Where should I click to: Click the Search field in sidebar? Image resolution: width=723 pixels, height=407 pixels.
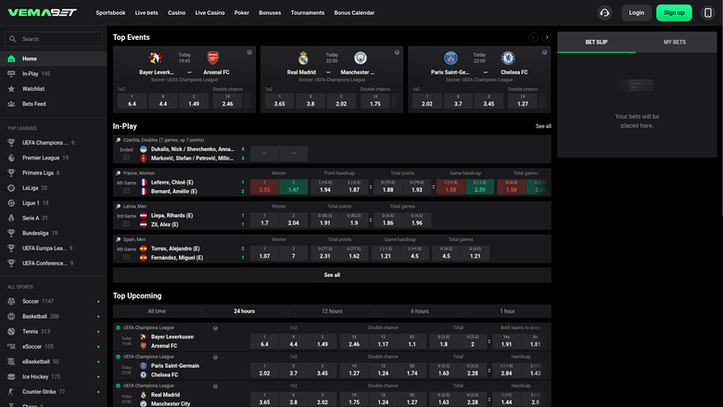pos(53,39)
